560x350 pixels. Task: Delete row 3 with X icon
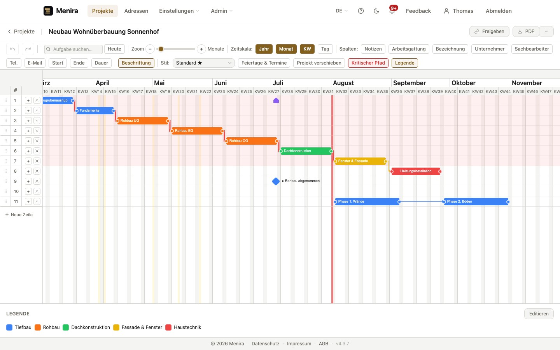(37, 121)
